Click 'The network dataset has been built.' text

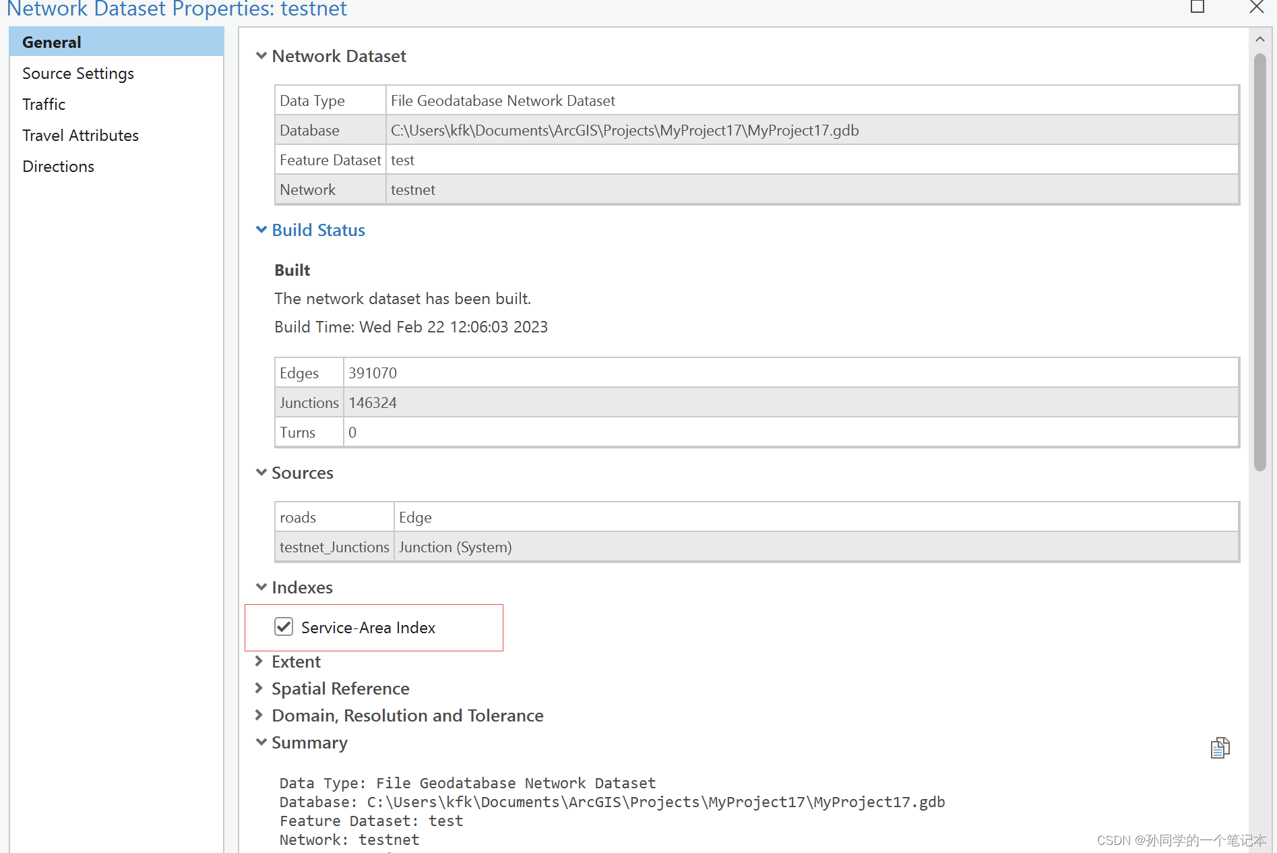(402, 299)
